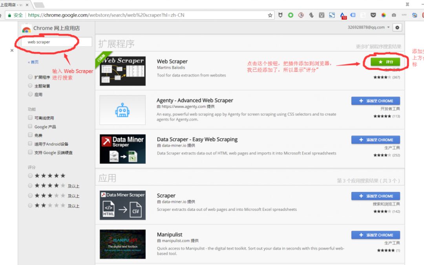Image resolution: width=424 pixels, height=265 pixels.
Task: Open the green circle extension
Action: pyautogui.click(x=291, y=15)
